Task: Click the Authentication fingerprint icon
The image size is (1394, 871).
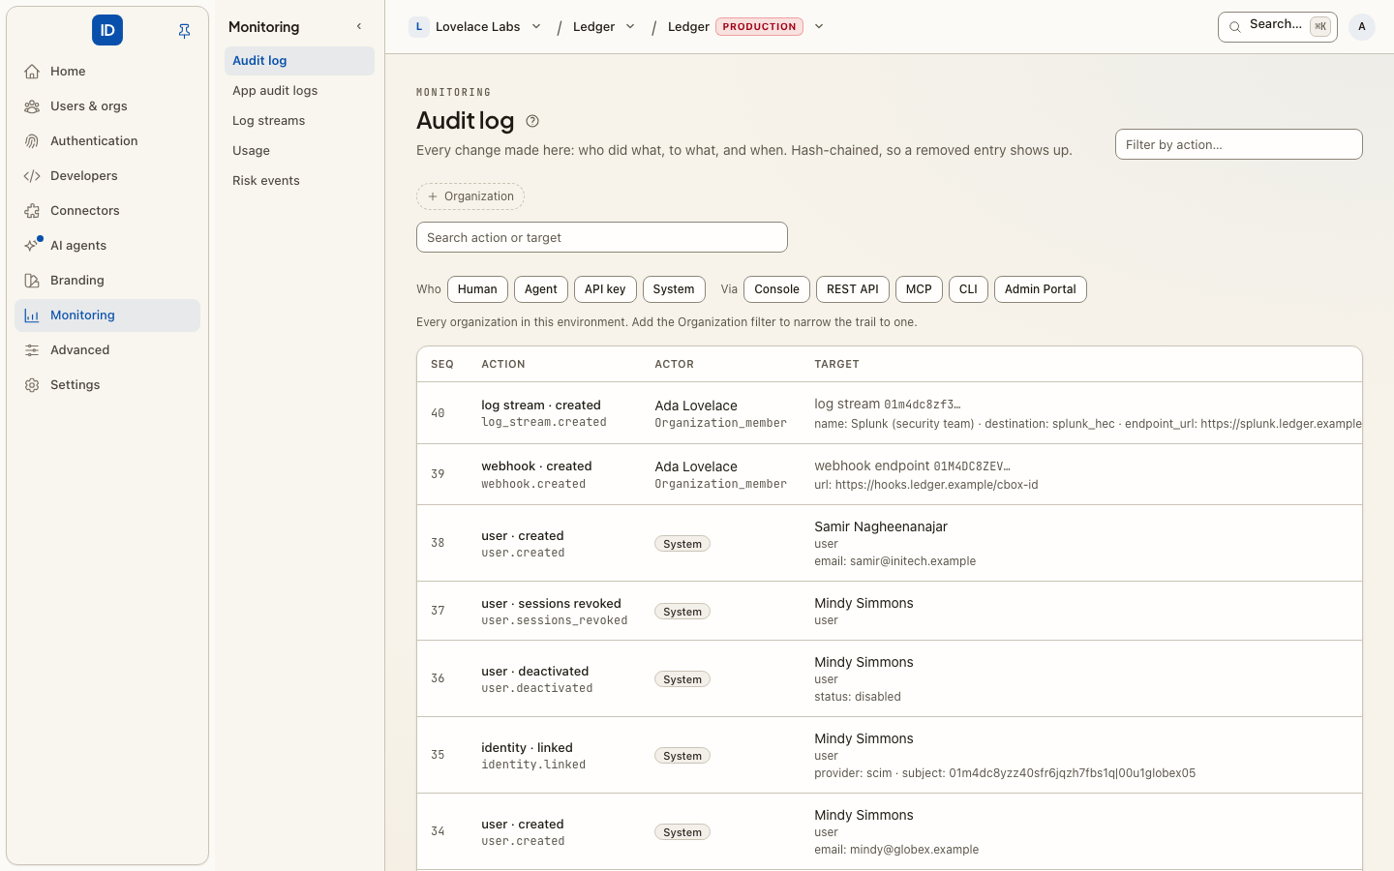Action: click(32, 141)
